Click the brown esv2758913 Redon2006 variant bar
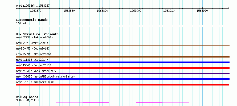 [123, 57]
